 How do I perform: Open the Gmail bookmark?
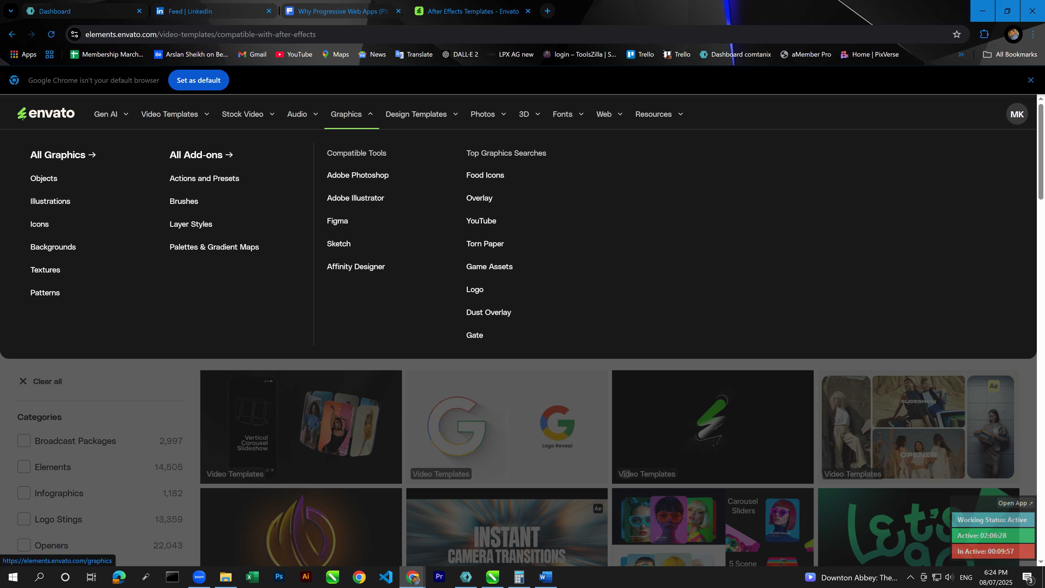252,54
